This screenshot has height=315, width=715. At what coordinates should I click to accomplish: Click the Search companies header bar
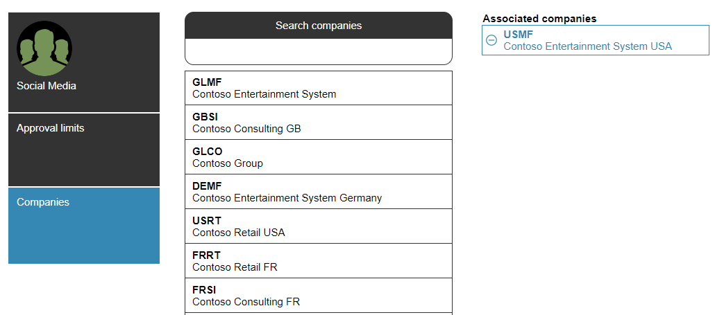click(319, 26)
